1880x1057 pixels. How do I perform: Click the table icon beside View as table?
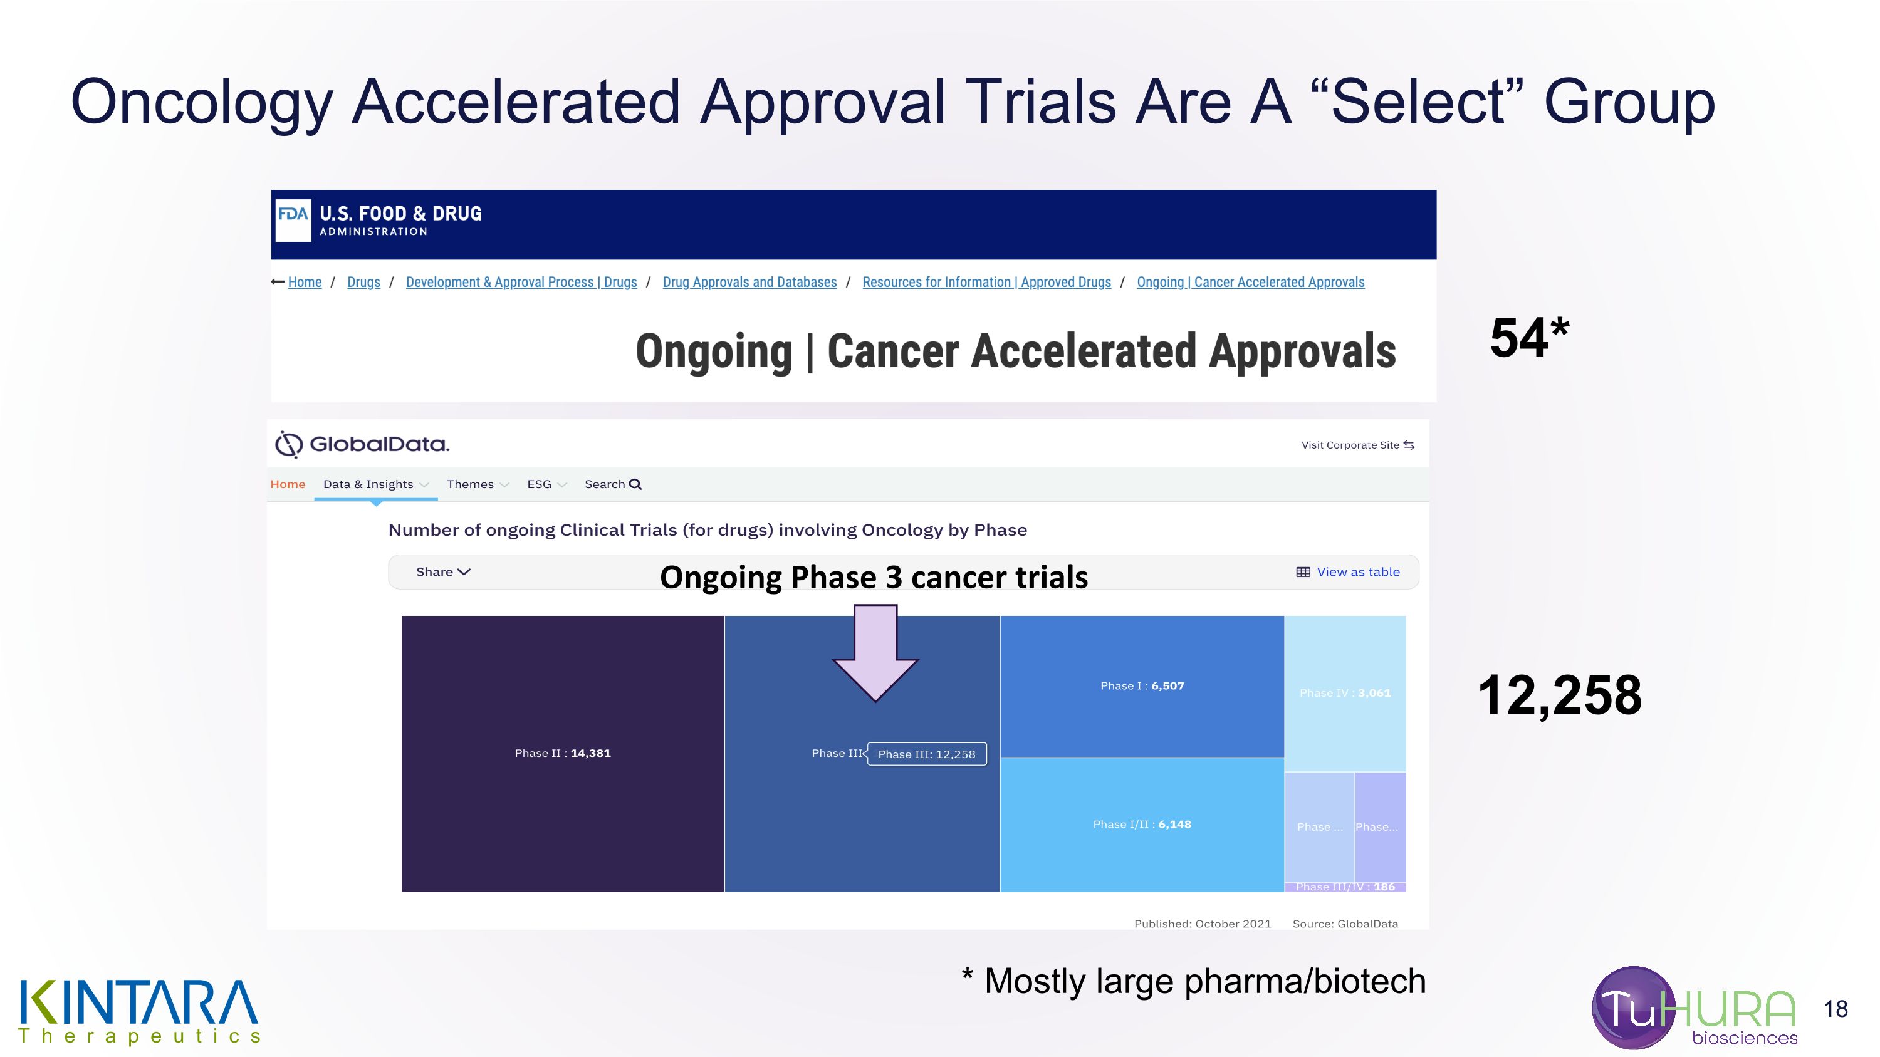pos(1303,572)
